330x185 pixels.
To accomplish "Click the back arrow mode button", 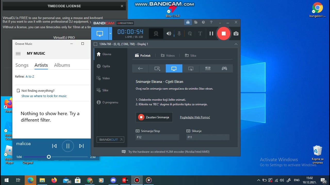I will tap(141, 69).
